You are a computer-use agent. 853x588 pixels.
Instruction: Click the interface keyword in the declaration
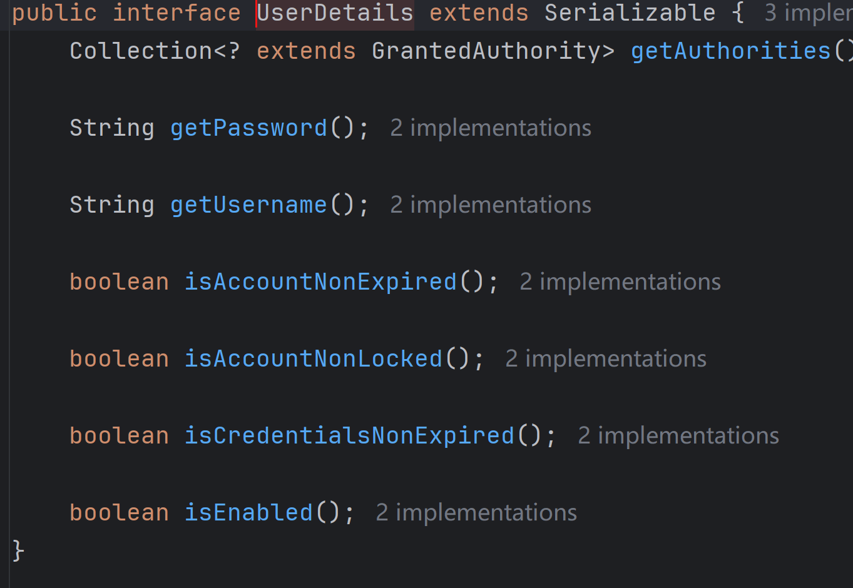tap(176, 13)
